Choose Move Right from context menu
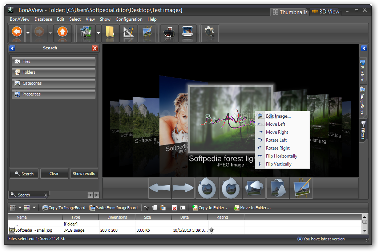Viewport: 379px width, 252px height. click(x=282, y=132)
